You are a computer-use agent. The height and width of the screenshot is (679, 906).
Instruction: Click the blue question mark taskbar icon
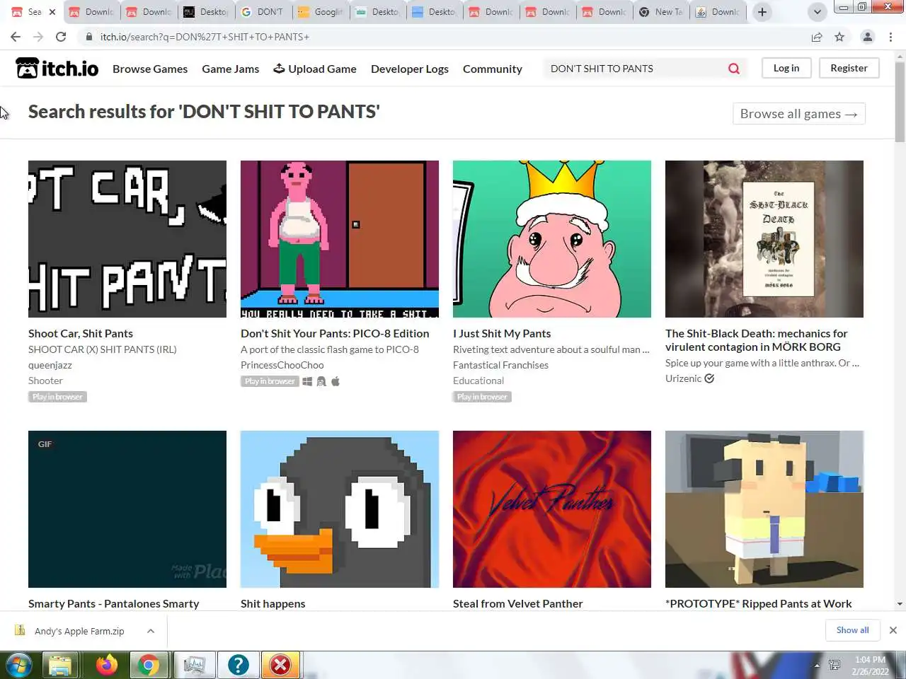tap(239, 665)
